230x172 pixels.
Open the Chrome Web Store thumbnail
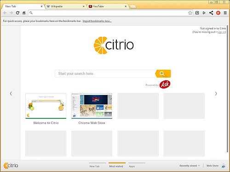pyautogui.click(x=92, y=106)
